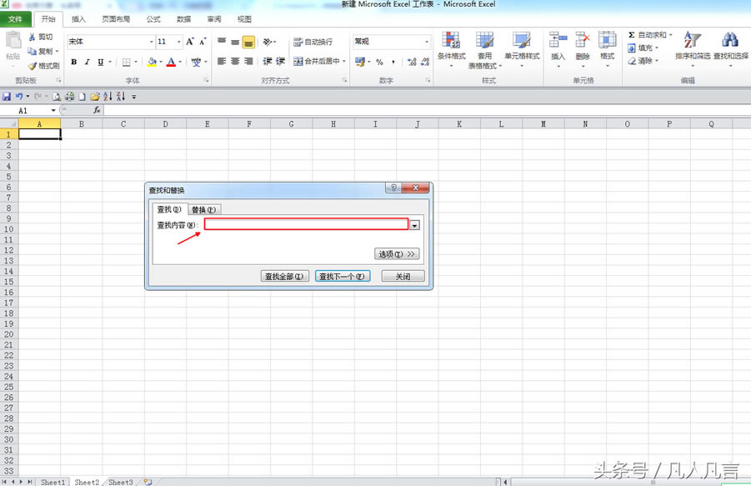Toggle 自动换行 wrap text
Viewport: 751px width, 486px height.
[313, 42]
